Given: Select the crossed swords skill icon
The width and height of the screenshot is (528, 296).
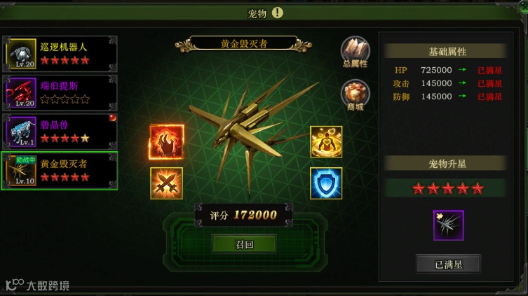Looking at the screenshot, I should (166, 183).
